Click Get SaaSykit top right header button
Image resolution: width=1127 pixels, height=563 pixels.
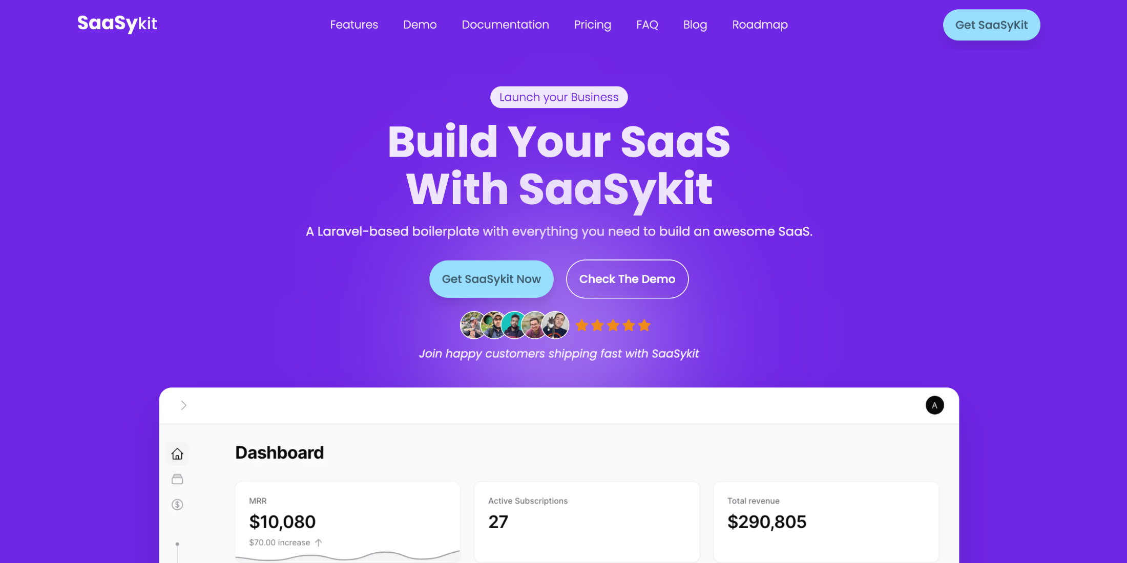990,25
